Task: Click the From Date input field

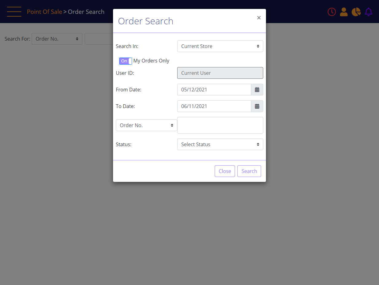Action: 214,90
